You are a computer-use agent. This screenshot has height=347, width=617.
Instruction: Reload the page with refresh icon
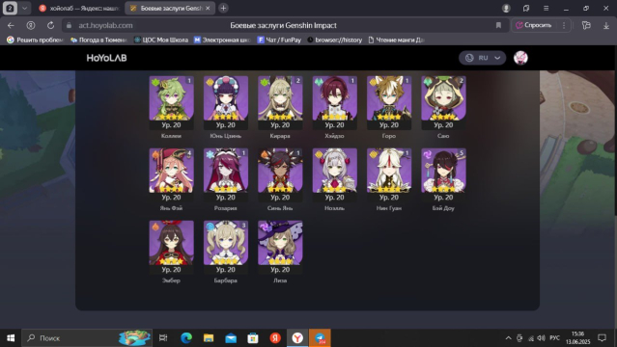pyautogui.click(x=51, y=25)
